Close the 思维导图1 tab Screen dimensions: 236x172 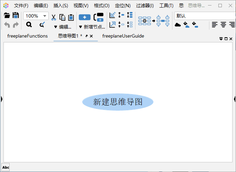(x=91, y=36)
